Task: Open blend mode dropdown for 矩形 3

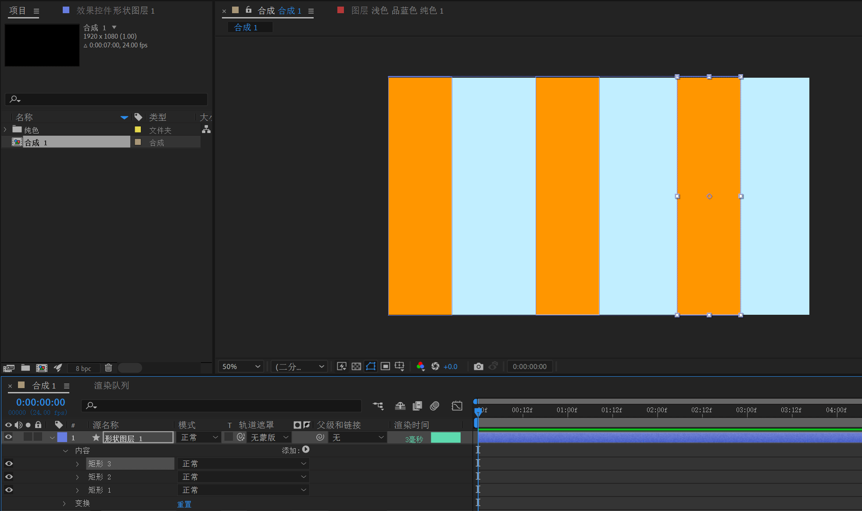Action: (x=243, y=464)
